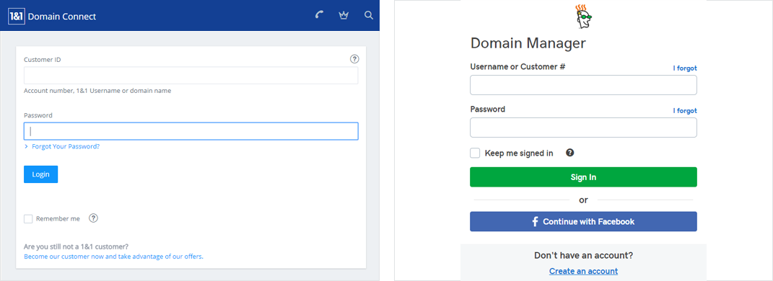Click help icon next to Remember me

[93, 218]
